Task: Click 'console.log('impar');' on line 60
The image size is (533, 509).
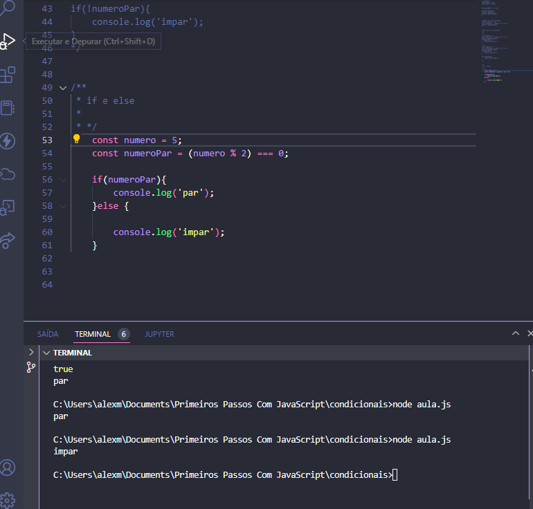Action: click(x=169, y=232)
